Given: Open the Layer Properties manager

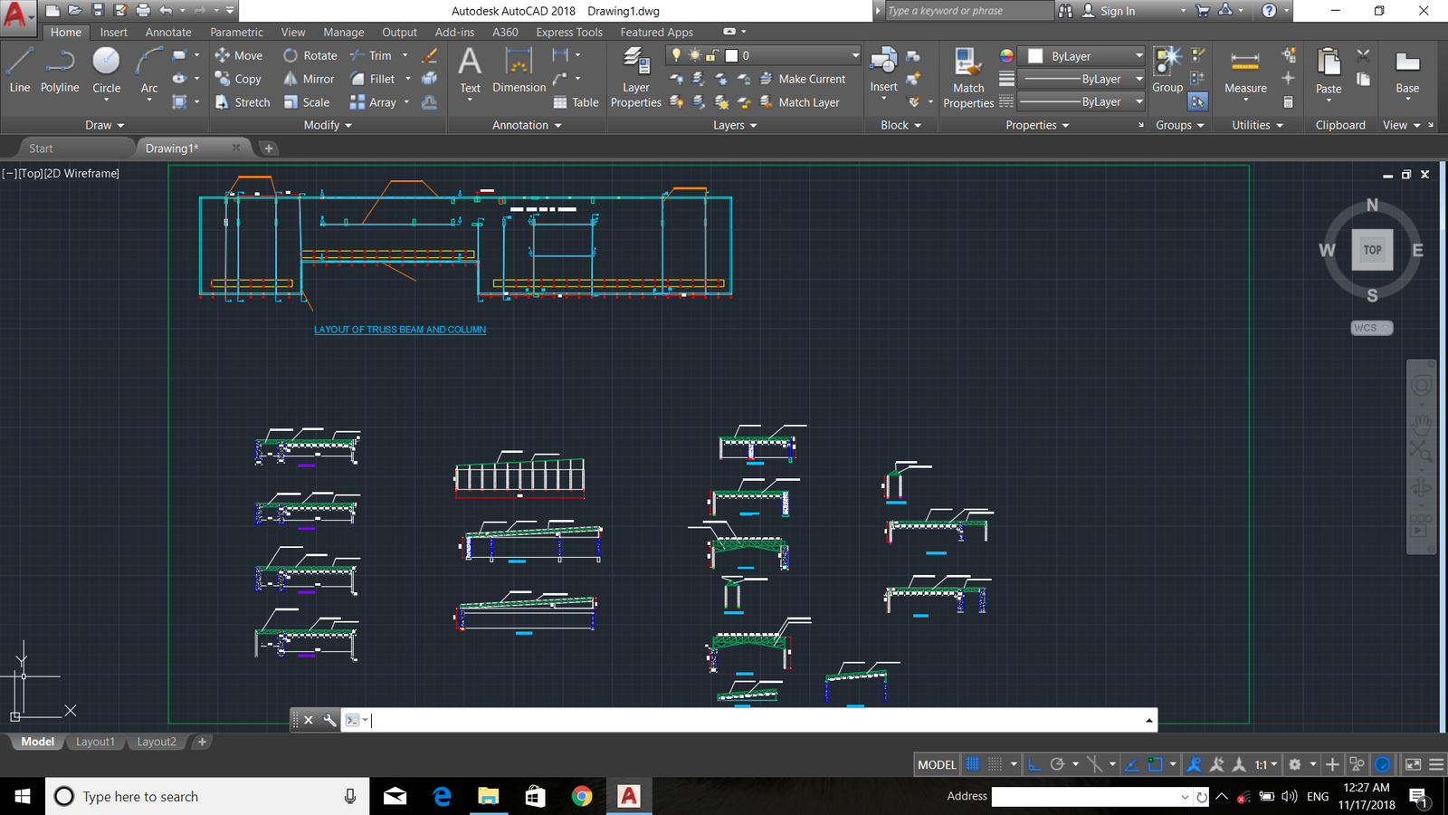Looking at the screenshot, I should pyautogui.click(x=635, y=79).
